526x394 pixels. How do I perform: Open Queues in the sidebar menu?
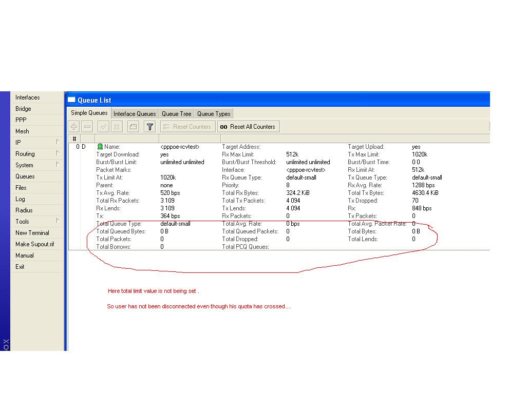pos(37,176)
